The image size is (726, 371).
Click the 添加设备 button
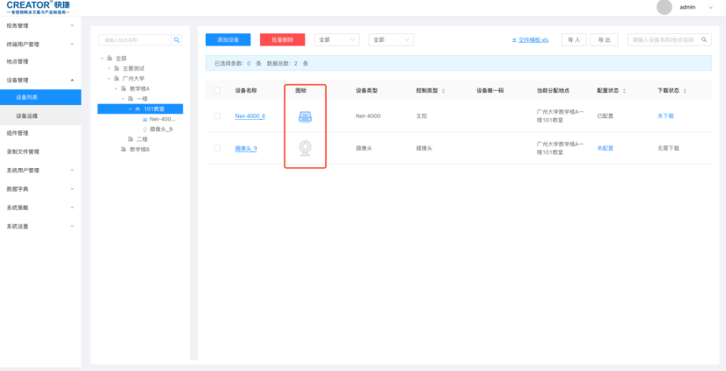(228, 40)
